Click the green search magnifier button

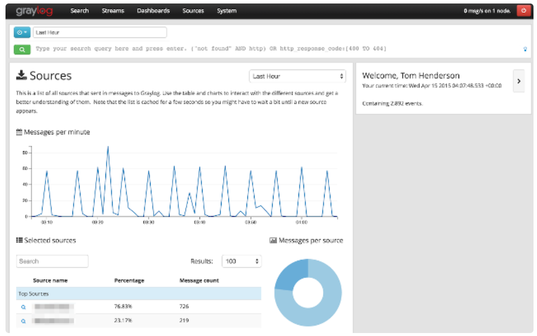[x=22, y=49]
